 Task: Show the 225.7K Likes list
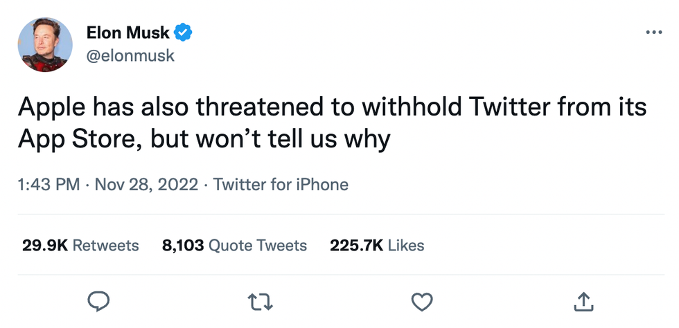pyautogui.click(x=377, y=245)
